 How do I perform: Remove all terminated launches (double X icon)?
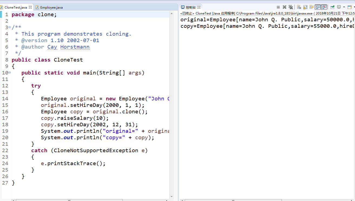(x=291, y=7)
